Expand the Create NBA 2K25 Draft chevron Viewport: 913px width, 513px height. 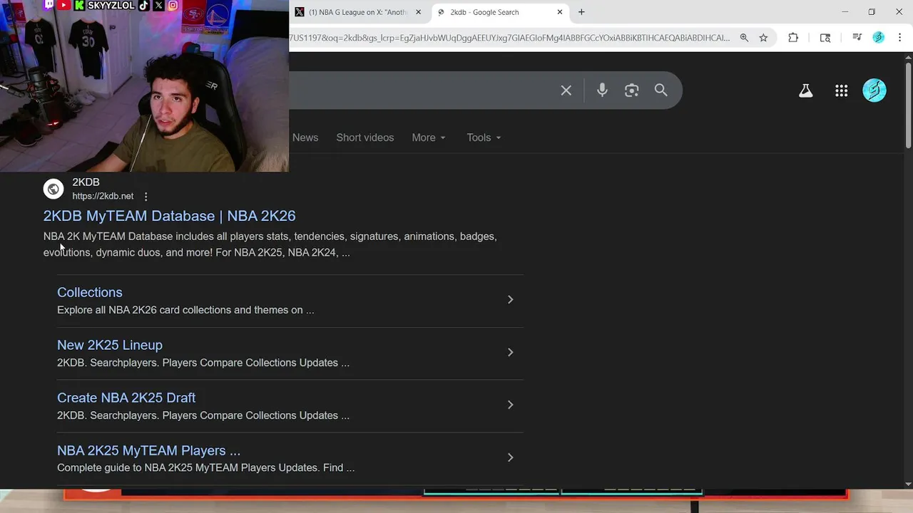[510, 405]
